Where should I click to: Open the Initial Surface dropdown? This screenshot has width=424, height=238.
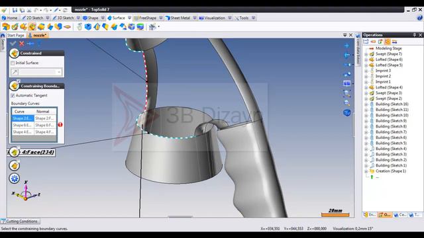click(x=59, y=72)
